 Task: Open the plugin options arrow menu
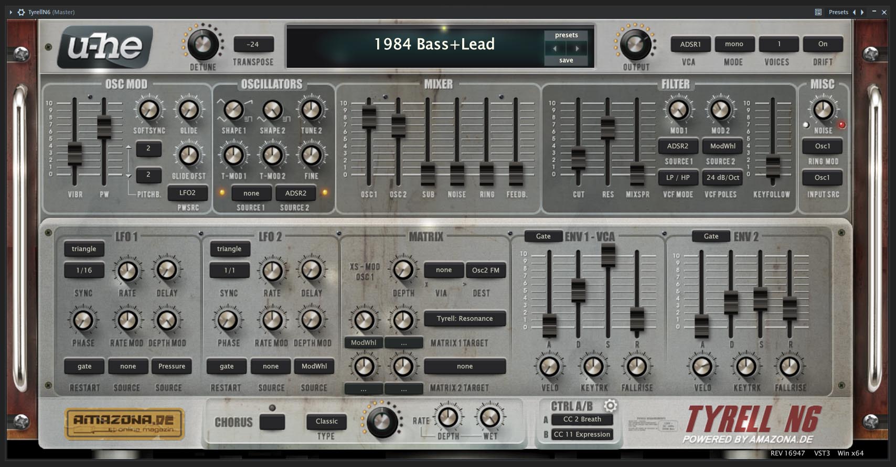click(10, 12)
